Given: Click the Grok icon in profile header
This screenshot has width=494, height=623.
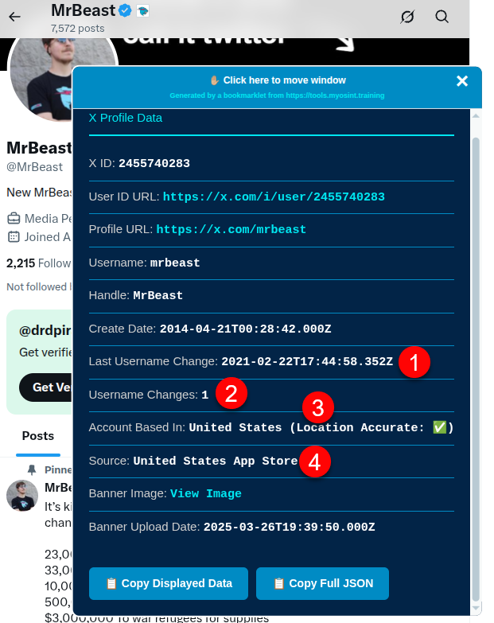Looking at the screenshot, I should click(x=407, y=17).
